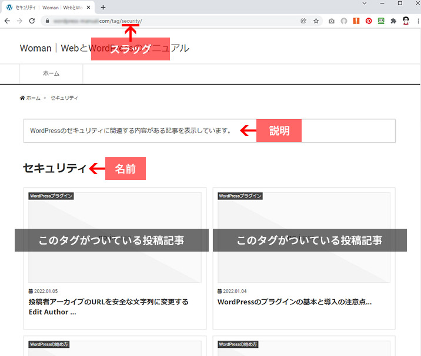Expand the tab search chevron
Image resolution: width=421 pixels, height=356 pixels.
[x=365, y=3]
